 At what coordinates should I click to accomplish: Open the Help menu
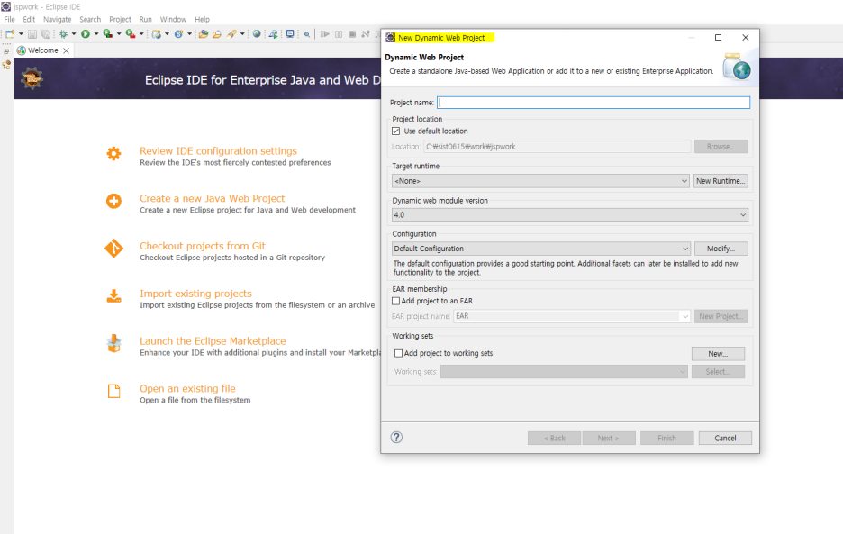tap(202, 19)
